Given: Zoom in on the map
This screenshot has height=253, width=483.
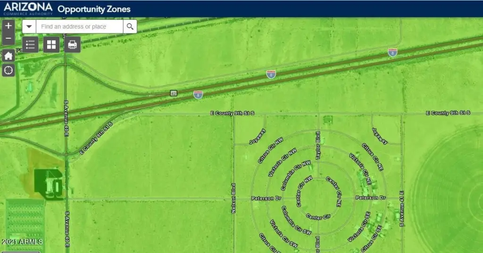Looking at the screenshot, I should coord(8,26).
